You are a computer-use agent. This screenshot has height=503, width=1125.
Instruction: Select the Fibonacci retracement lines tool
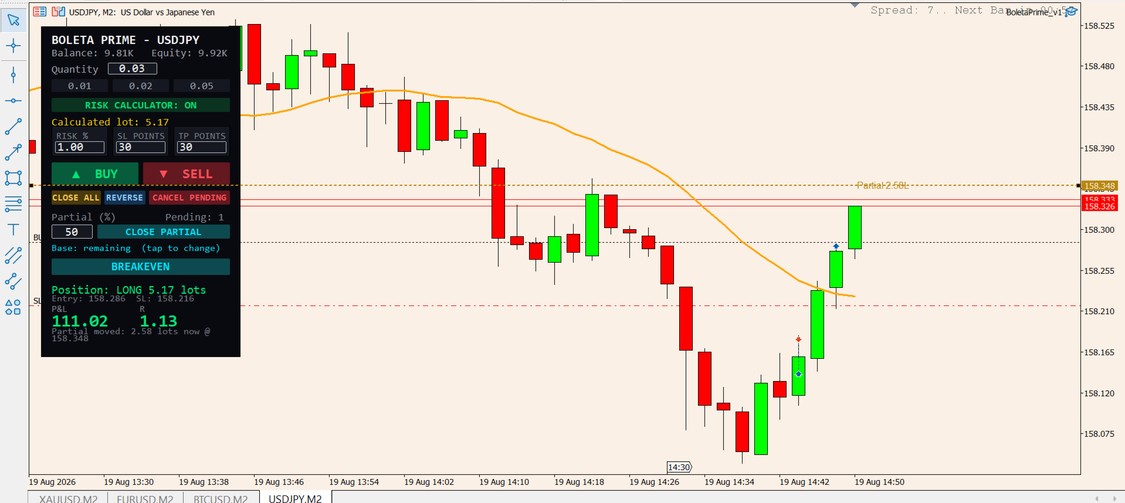(x=13, y=204)
